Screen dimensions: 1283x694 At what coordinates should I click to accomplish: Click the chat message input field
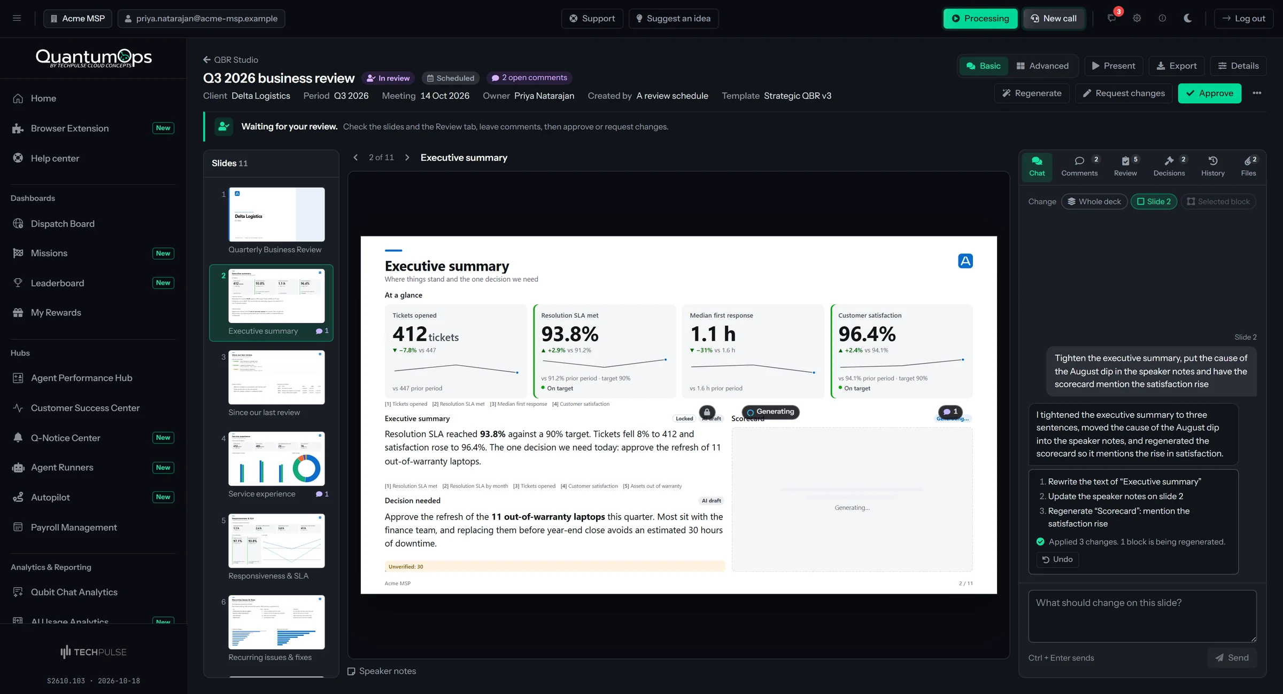1142,616
